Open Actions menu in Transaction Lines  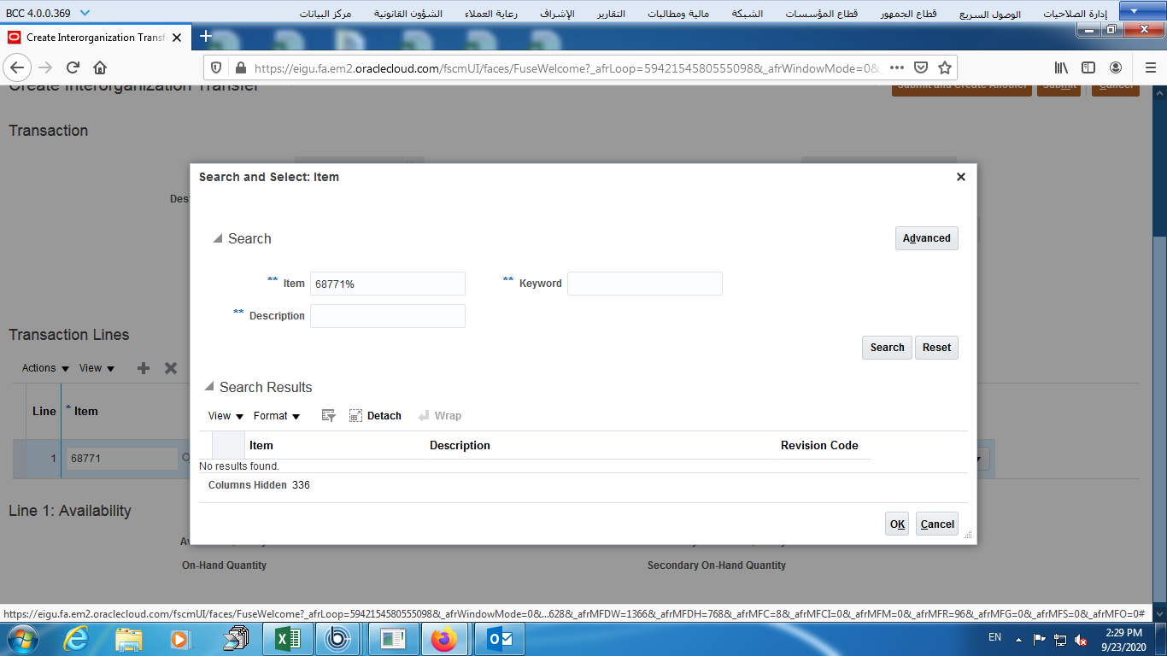(45, 368)
